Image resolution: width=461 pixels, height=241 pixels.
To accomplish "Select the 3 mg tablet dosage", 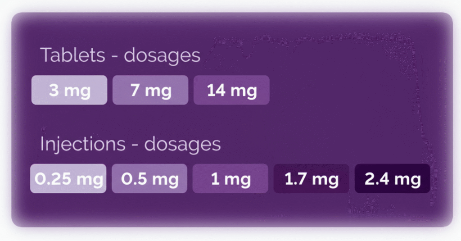I will point(69,90).
